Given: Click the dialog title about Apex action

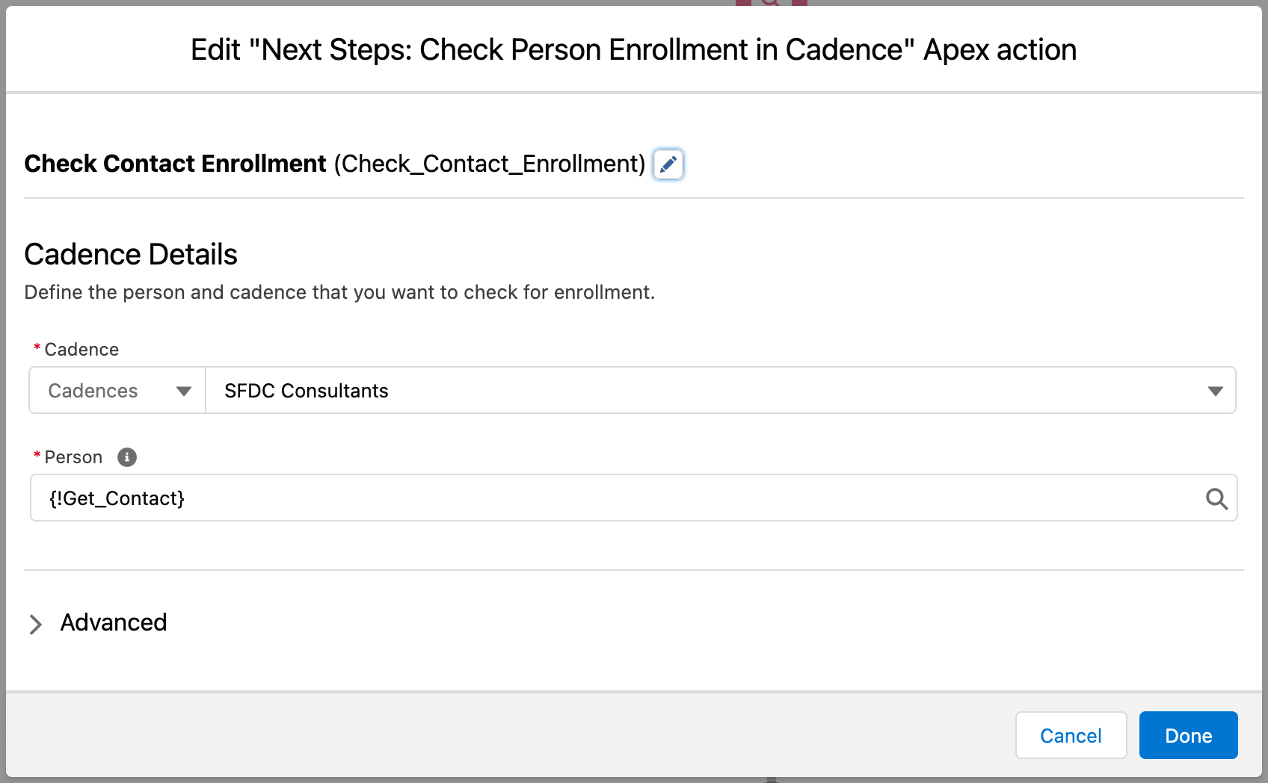Looking at the screenshot, I should click(x=633, y=50).
